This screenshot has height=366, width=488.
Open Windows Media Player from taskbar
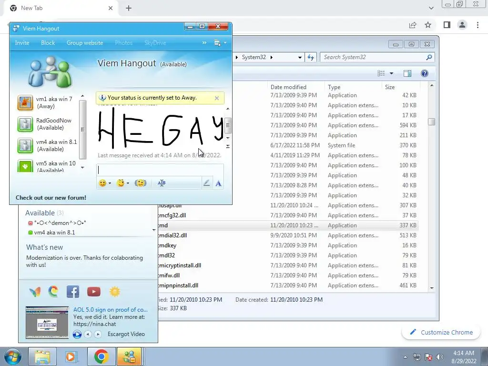pos(71,357)
